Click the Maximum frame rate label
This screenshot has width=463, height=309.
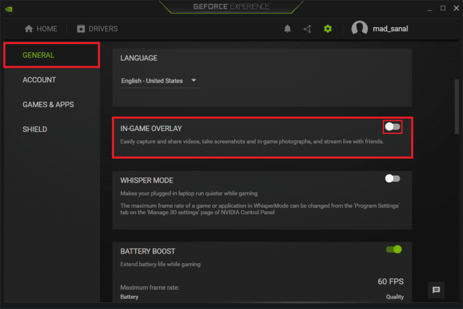150,287
